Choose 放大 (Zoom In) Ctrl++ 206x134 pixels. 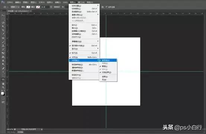tap(84, 25)
